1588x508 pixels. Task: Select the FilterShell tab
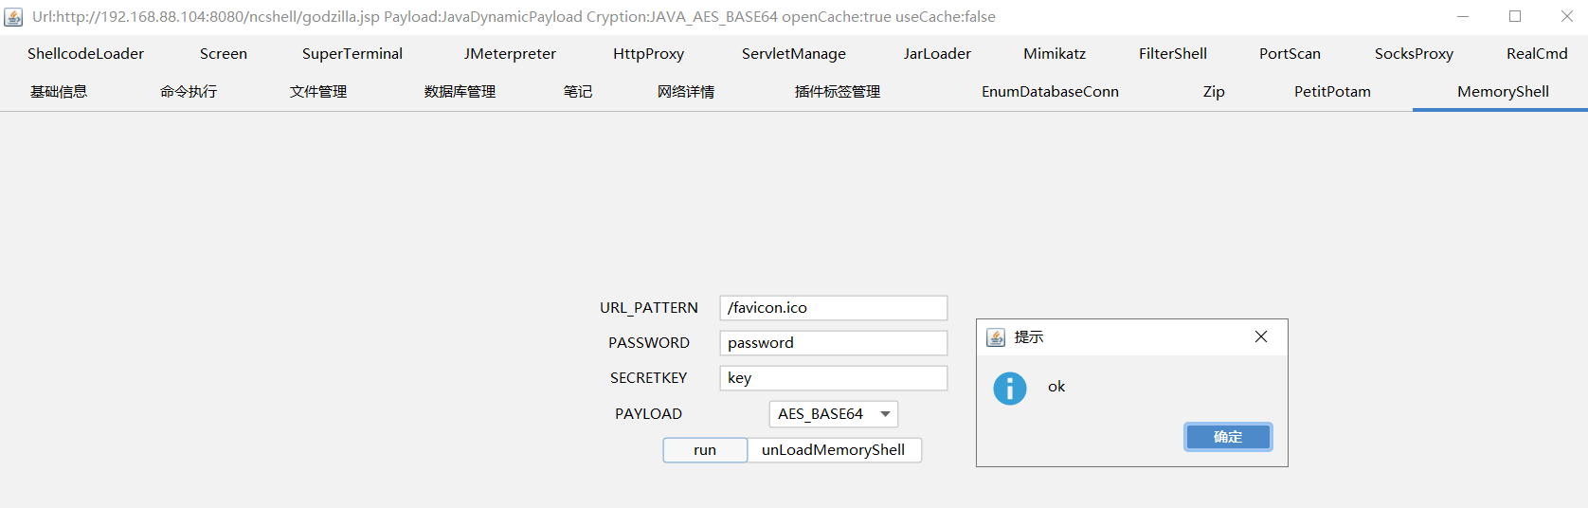pos(1173,54)
